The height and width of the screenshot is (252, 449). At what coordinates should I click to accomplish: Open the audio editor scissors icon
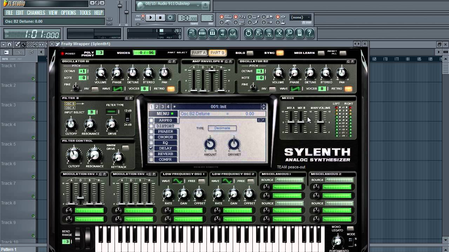pos(279,33)
